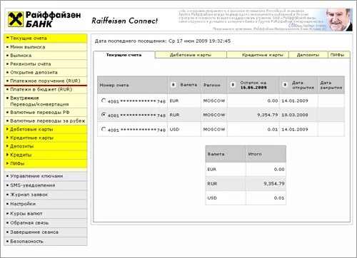Click the Raiffeisen Connect title
The image size is (357, 258).
pyautogui.click(x=125, y=21)
